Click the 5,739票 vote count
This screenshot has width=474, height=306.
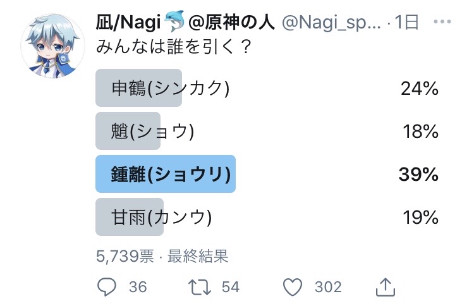(x=125, y=255)
